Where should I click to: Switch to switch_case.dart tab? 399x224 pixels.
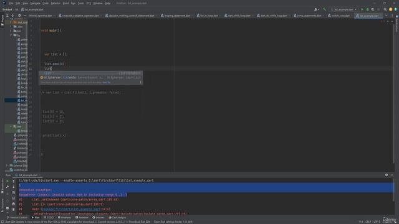pyautogui.click(x=339, y=16)
